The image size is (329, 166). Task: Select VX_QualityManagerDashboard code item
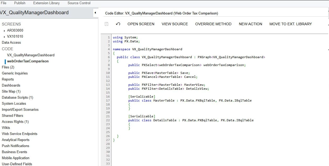point(31,55)
